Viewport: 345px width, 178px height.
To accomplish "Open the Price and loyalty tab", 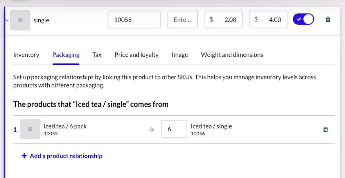I will click(137, 55).
